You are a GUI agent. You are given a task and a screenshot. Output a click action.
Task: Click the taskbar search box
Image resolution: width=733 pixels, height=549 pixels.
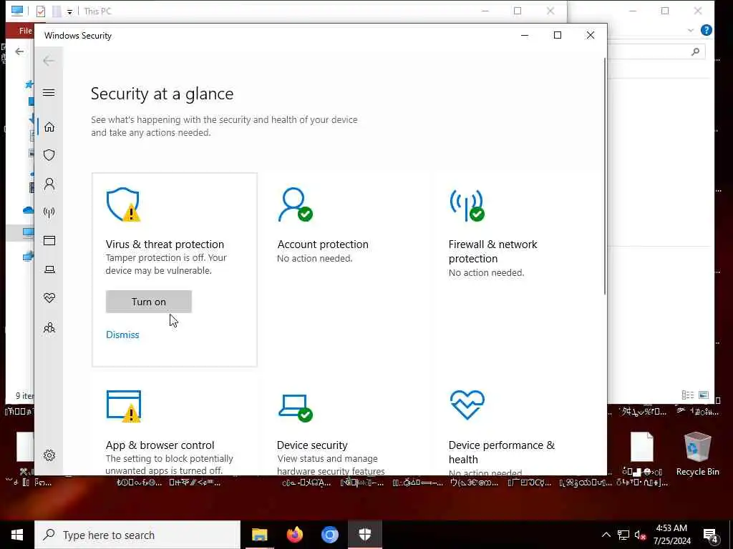point(137,535)
